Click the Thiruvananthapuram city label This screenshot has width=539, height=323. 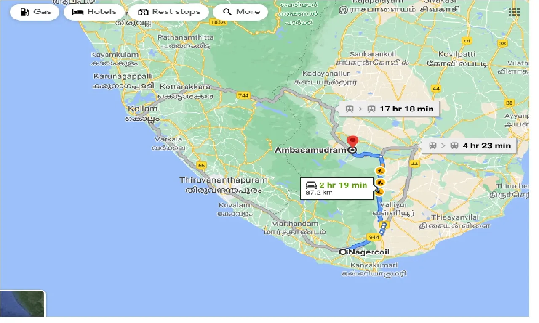224,185
